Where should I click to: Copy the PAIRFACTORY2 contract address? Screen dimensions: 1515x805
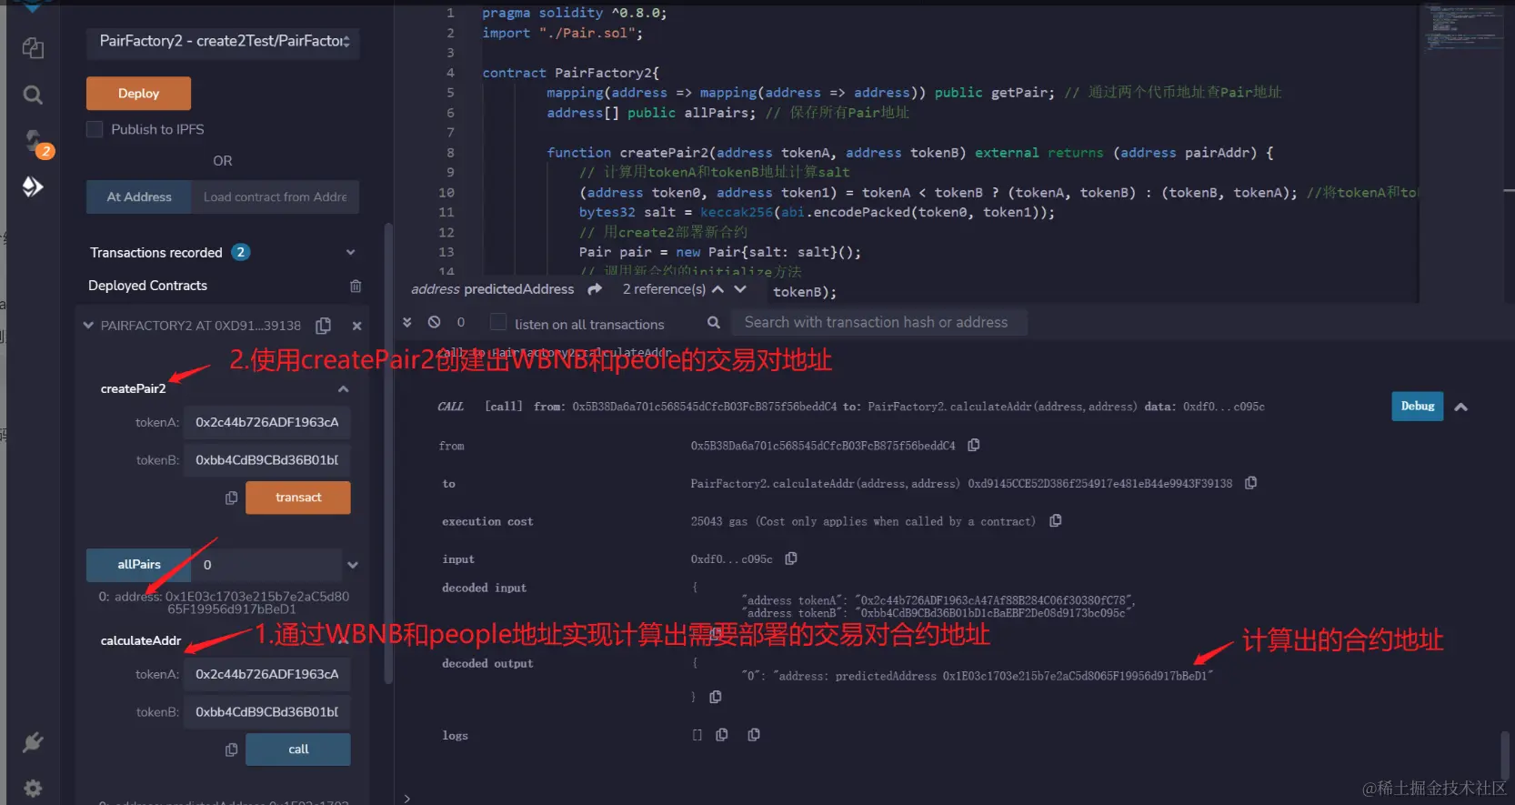tap(323, 326)
